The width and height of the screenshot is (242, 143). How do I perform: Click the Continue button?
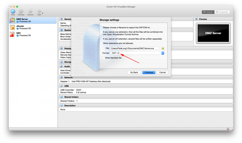point(149,72)
